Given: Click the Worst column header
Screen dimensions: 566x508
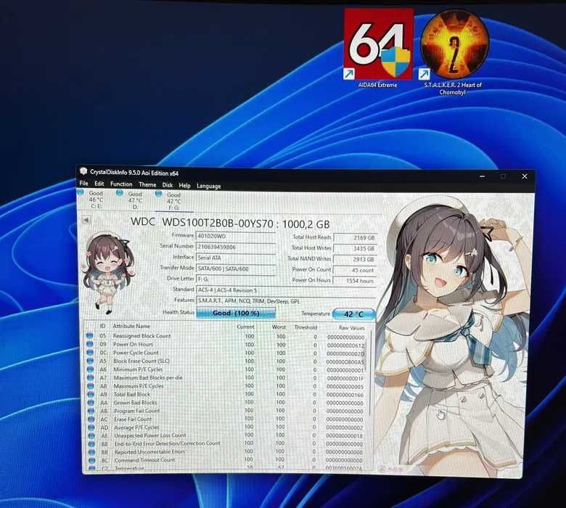Looking at the screenshot, I should pyautogui.click(x=279, y=327).
